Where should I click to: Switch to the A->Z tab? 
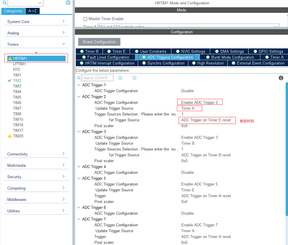(x=32, y=11)
